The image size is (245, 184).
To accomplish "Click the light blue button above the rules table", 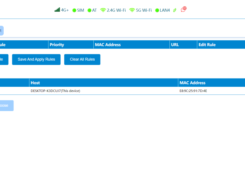I will click(2, 31).
